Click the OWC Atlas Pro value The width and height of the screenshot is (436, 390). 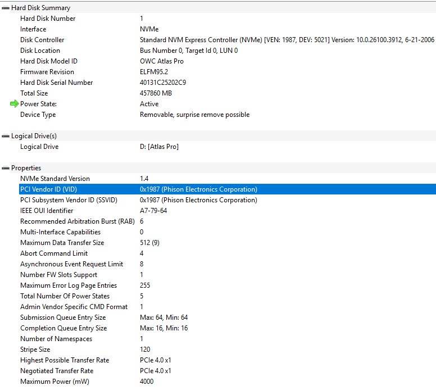point(162,61)
